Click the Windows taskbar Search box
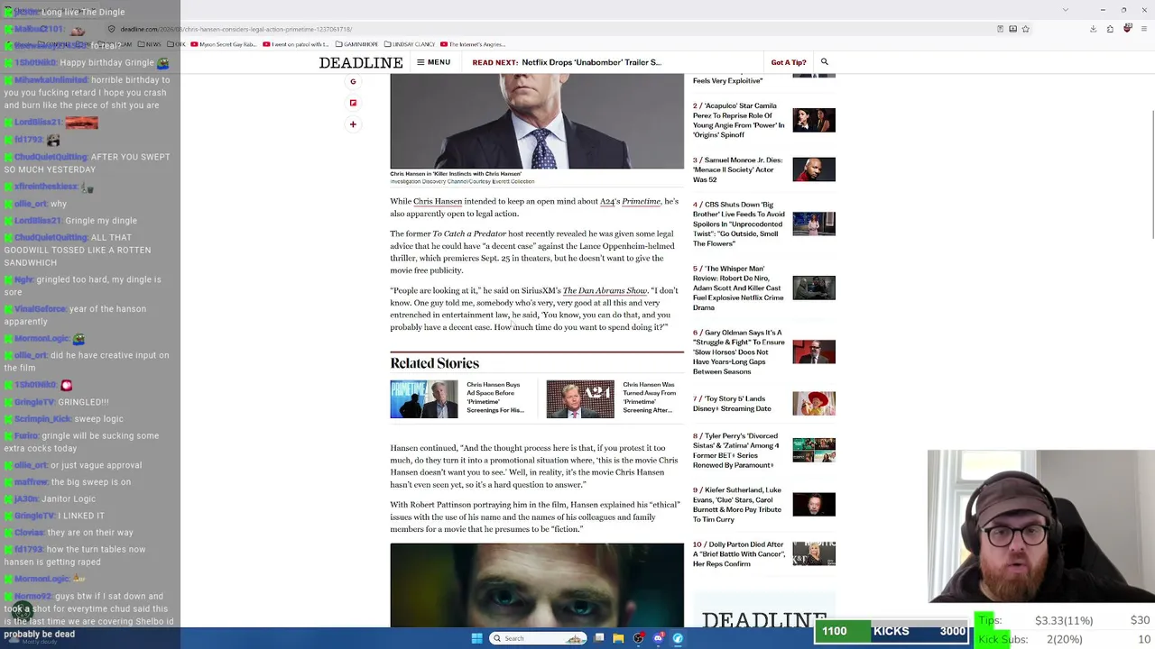Viewport: 1155px width, 649px height. (540, 638)
